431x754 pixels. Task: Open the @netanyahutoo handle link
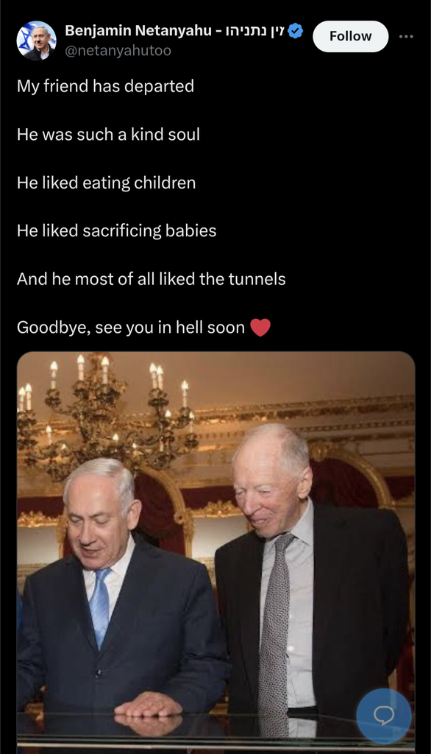click(x=118, y=51)
